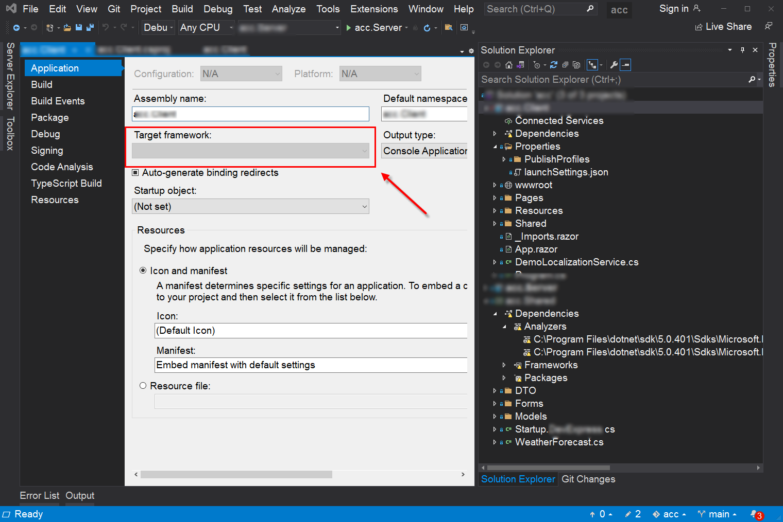The image size is (783, 522).
Task: Toggle Preview Selected Items icon
Action: click(625, 65)
